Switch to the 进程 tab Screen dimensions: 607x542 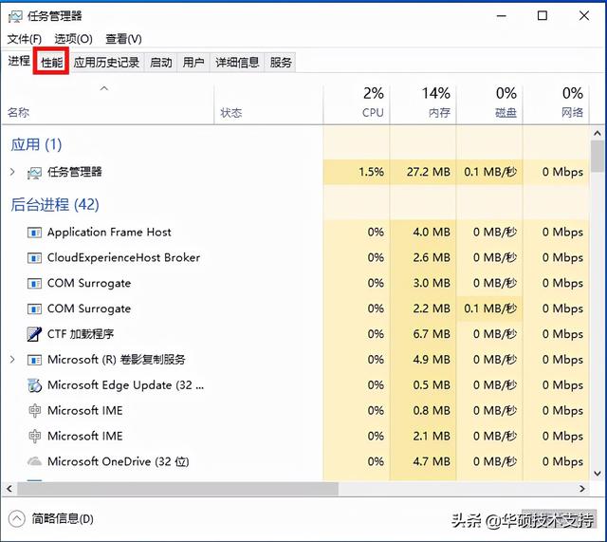point(19,62)
